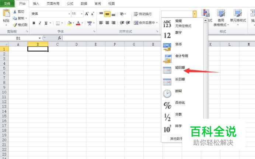
Task: Switch to the 视图 View tab
Action: 112,4
